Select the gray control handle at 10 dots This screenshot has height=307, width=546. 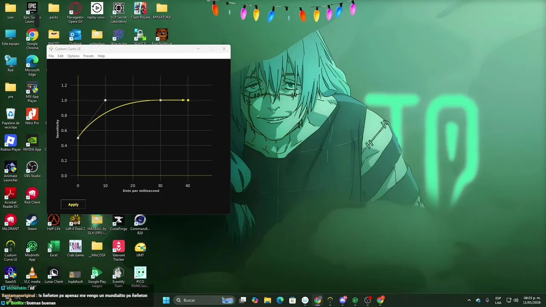pyautogui.click(x=105, y=100)
